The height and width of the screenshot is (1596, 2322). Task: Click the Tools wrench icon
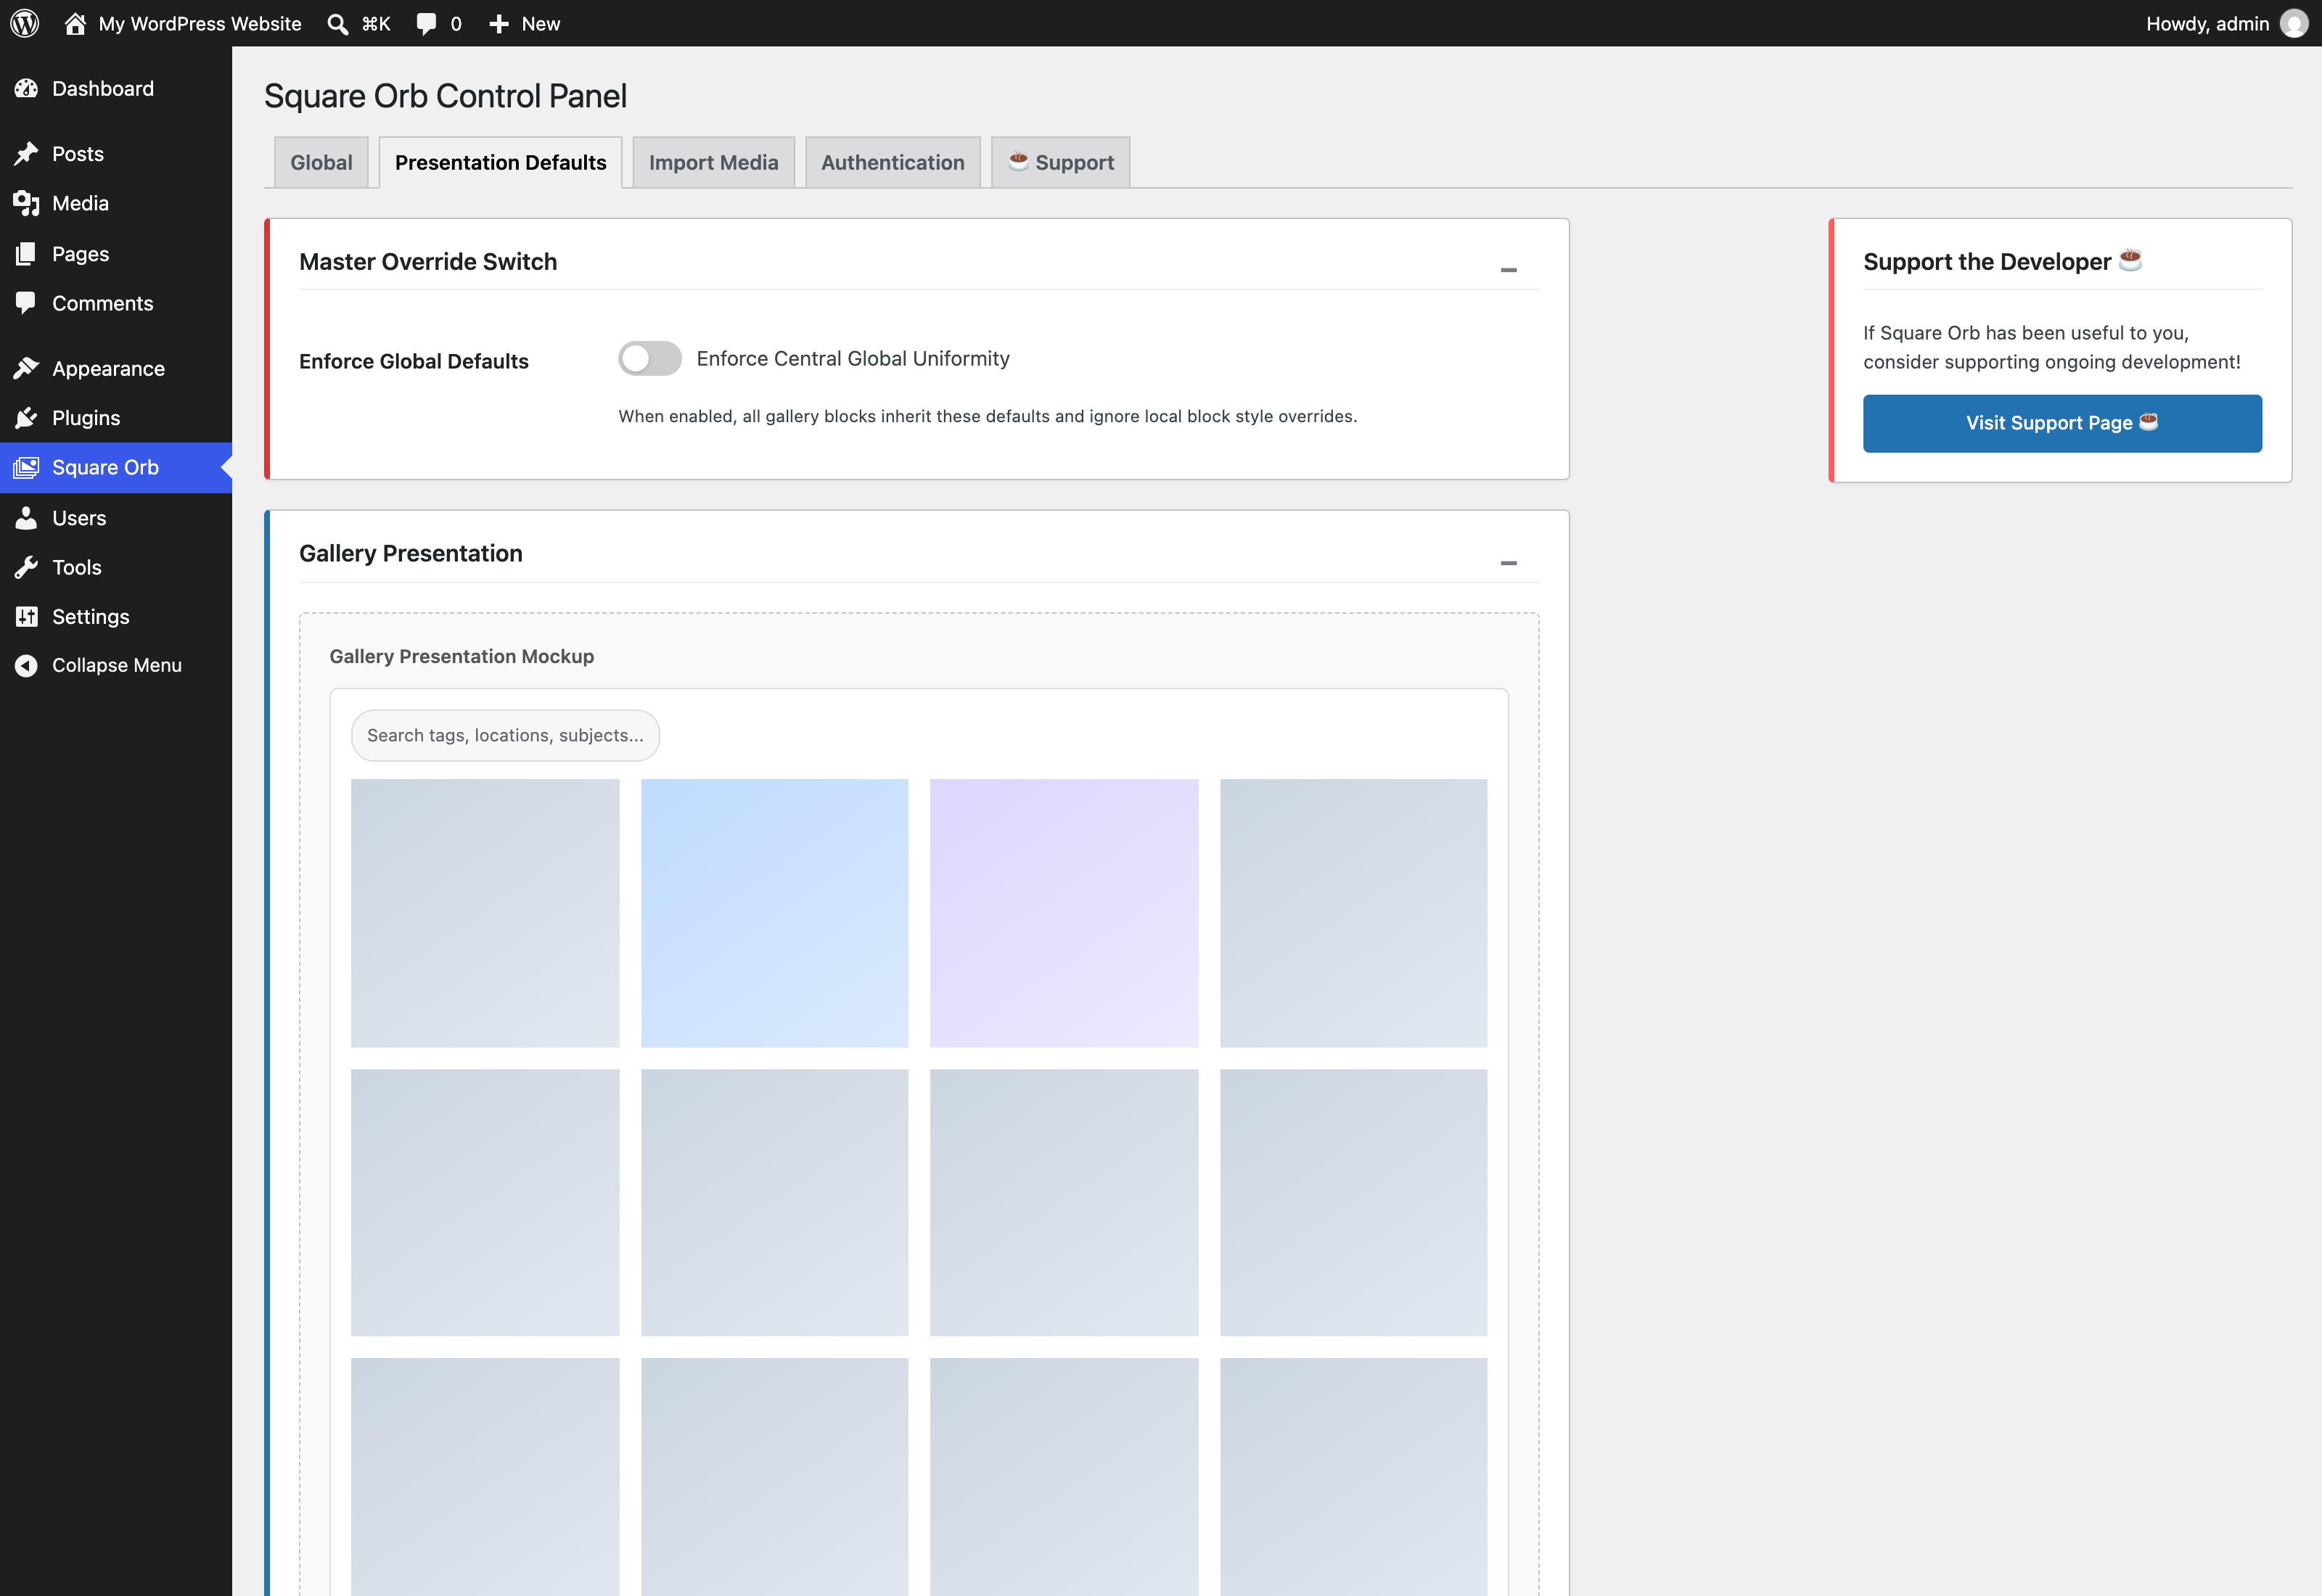[26, 567]
